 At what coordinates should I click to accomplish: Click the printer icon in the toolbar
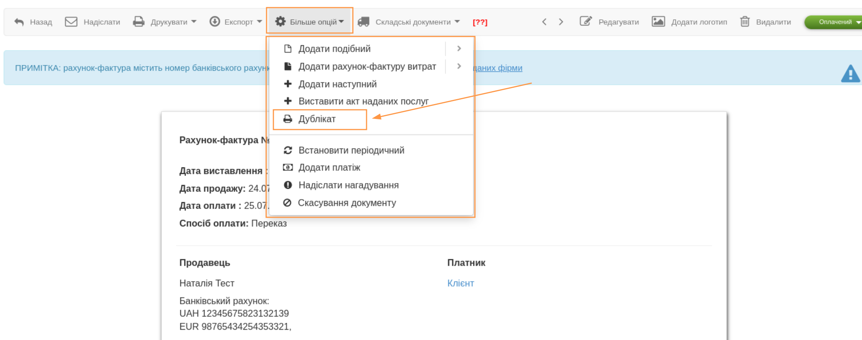[138, 22]
